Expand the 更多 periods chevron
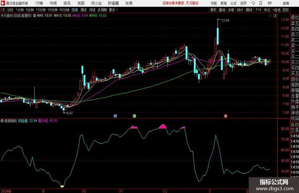 point(114,10)
